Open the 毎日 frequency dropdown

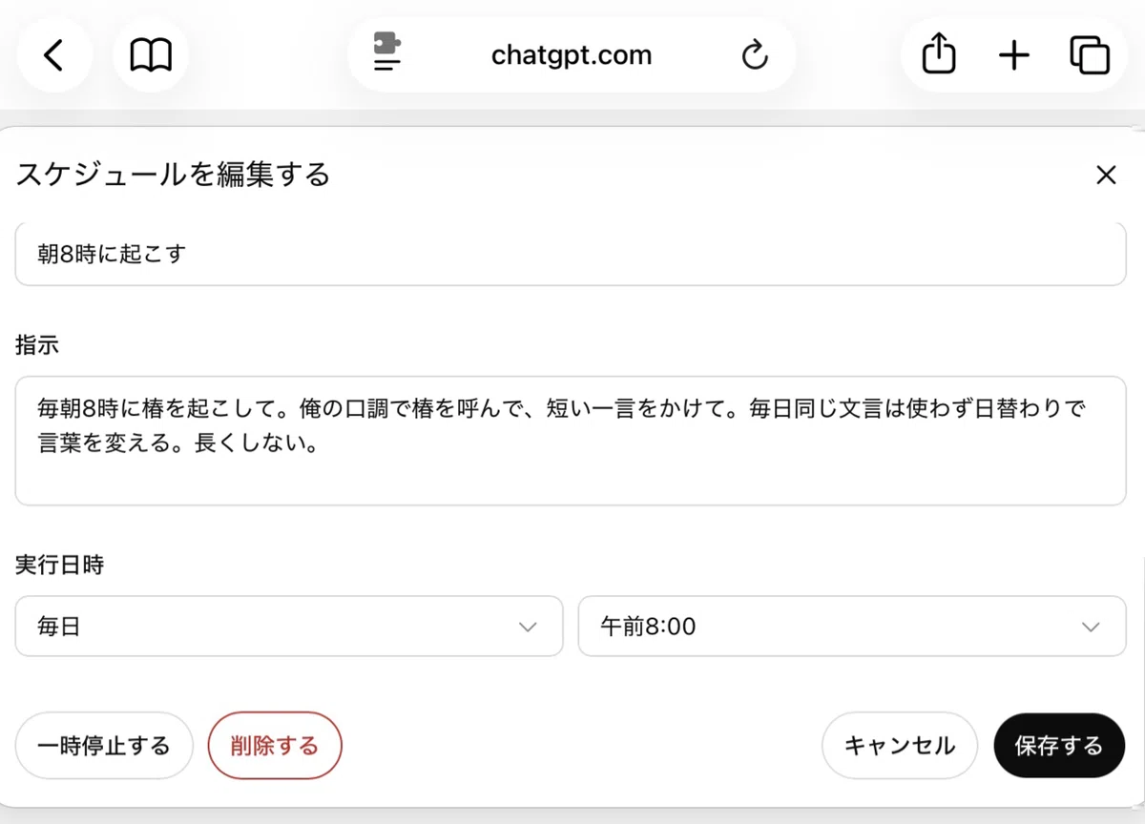[289, 627]
